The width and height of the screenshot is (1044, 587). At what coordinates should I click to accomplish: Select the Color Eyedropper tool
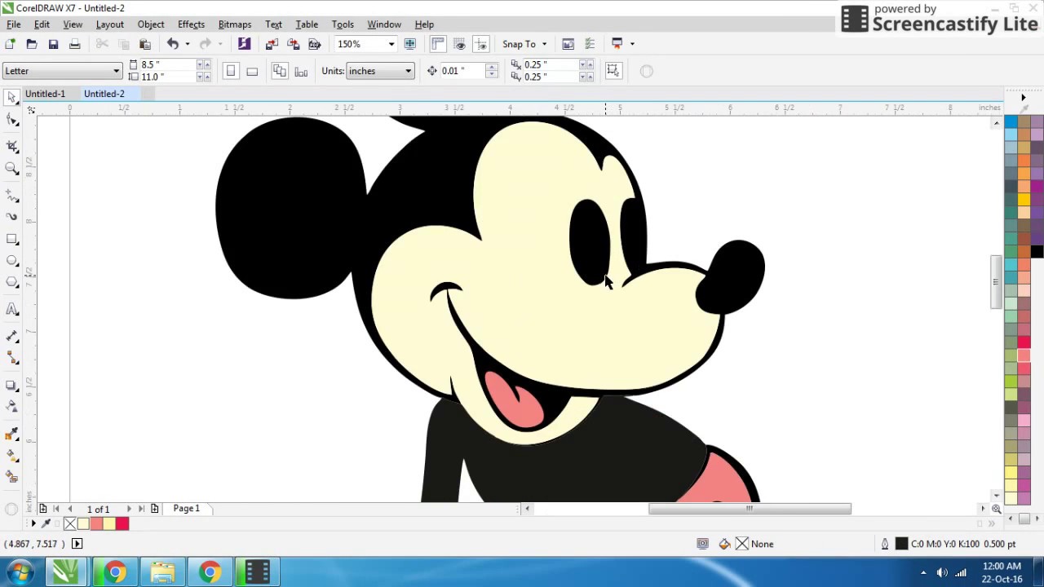pos(12,434)
